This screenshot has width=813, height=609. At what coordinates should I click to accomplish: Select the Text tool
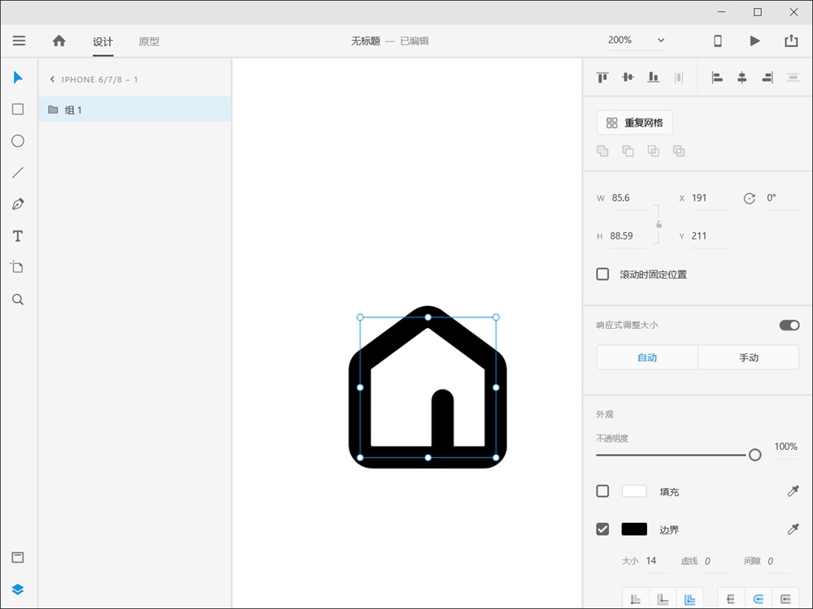pos(18,235)
